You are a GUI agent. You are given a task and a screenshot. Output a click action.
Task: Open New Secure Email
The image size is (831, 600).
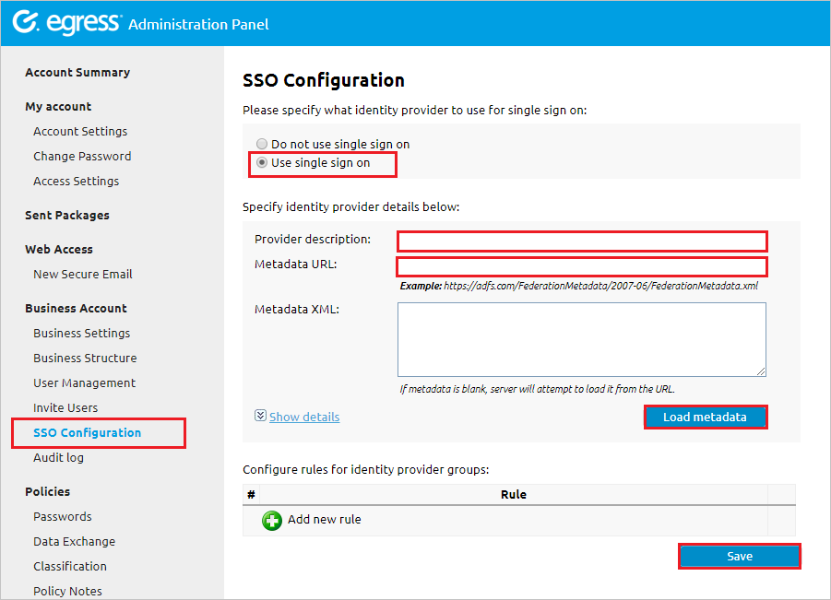point(83,275)
